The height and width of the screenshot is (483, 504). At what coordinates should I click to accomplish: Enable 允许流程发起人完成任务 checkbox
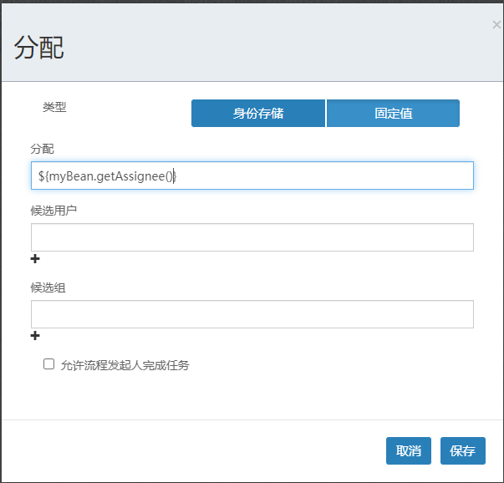coord(48,364)
